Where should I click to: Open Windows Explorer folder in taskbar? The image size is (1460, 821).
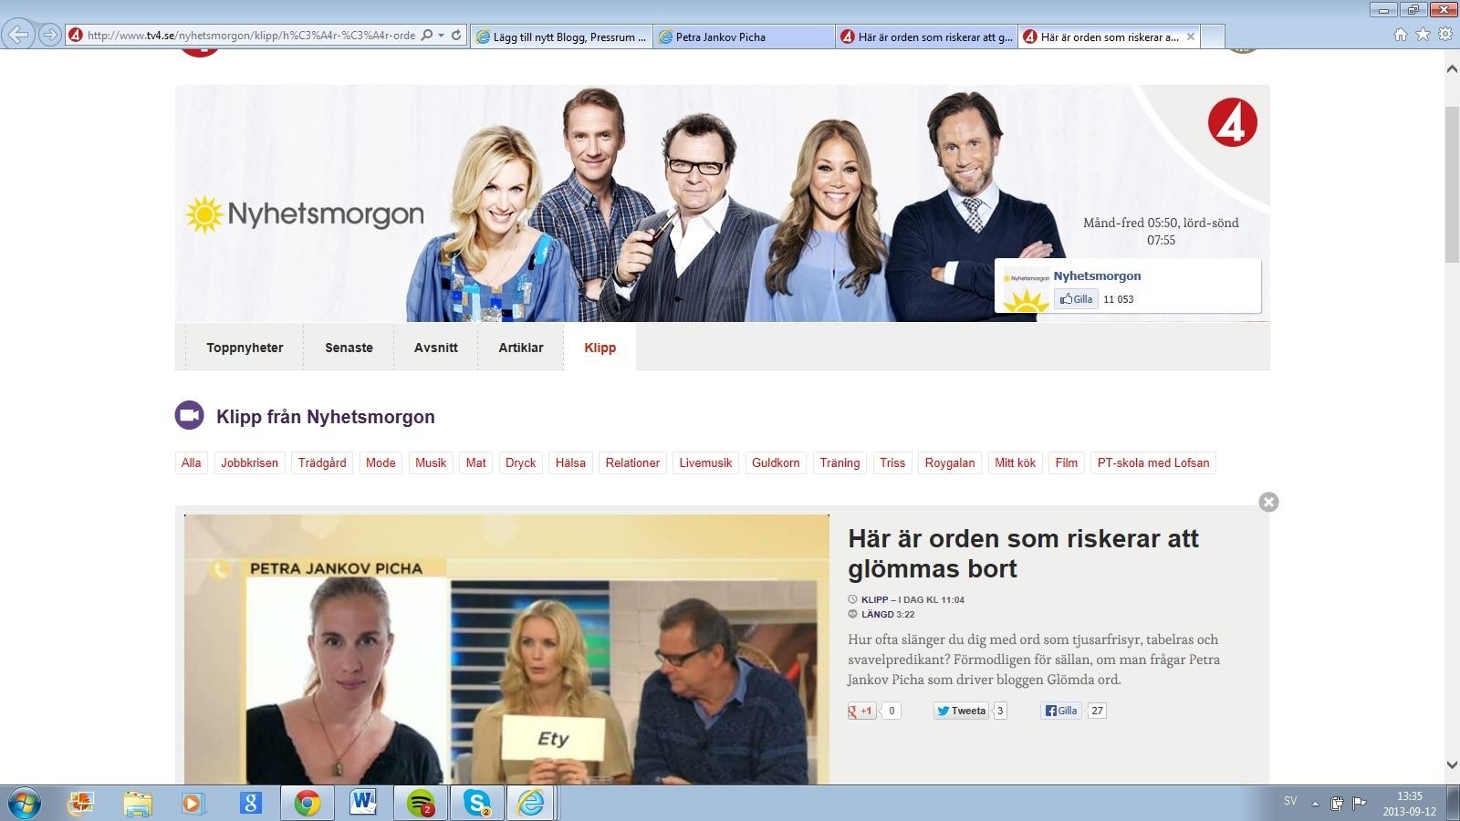click(x=138, y=804)
